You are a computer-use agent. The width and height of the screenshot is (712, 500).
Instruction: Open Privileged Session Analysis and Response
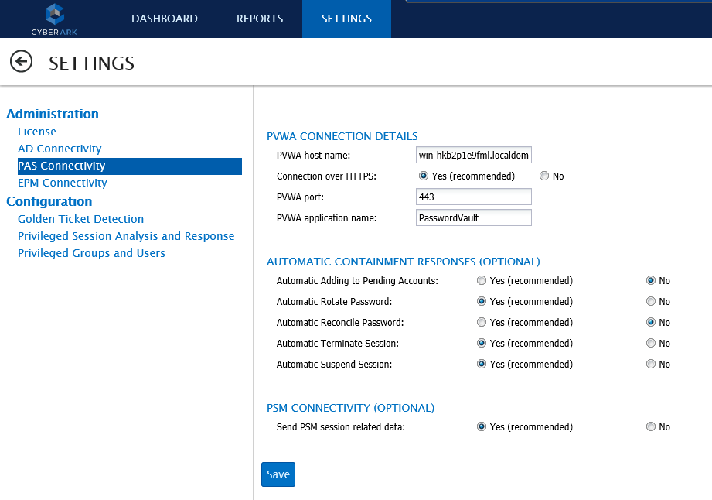(126, 236)
